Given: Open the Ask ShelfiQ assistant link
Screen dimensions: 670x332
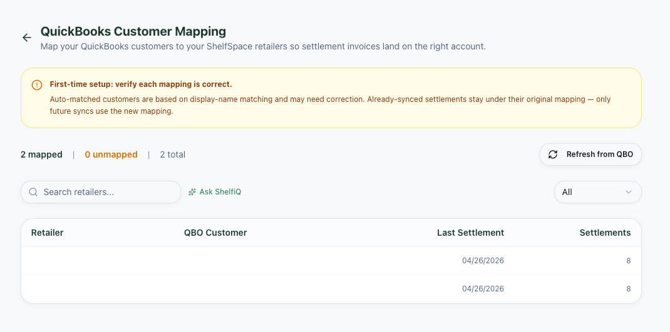Looking at the screenshot, I should [x=215, y=192].
